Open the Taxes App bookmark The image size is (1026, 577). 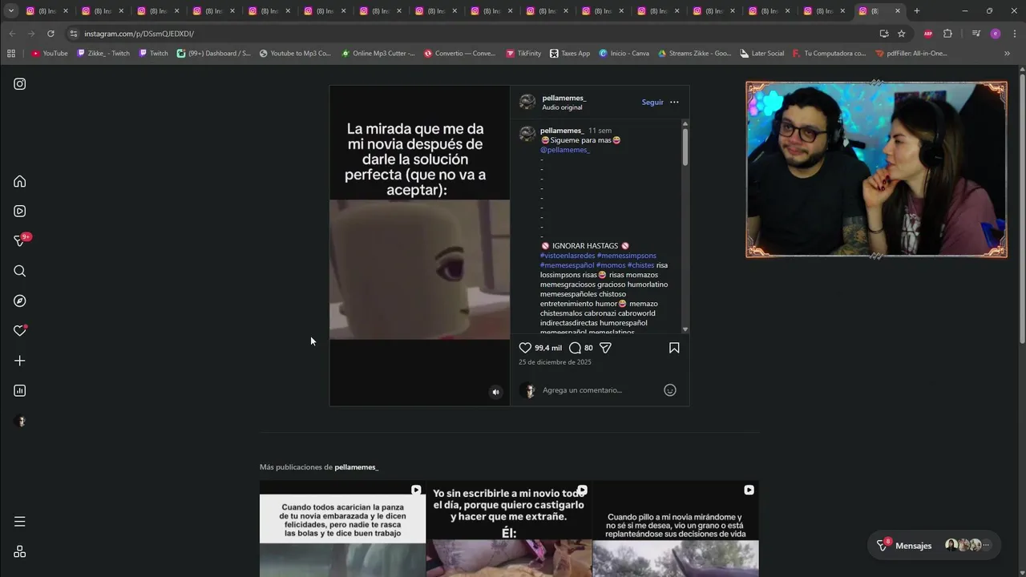point(570,54)
